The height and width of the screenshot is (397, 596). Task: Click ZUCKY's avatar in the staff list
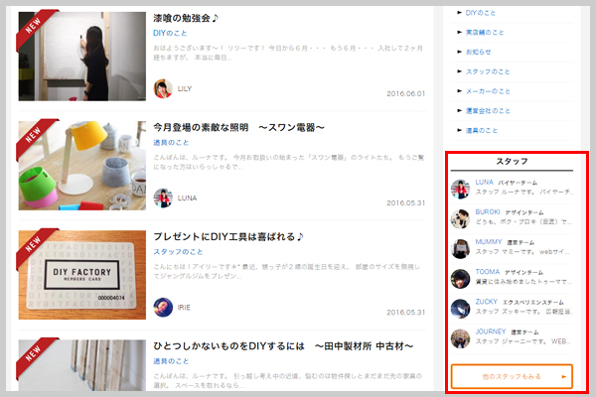(x=460, y=309)
